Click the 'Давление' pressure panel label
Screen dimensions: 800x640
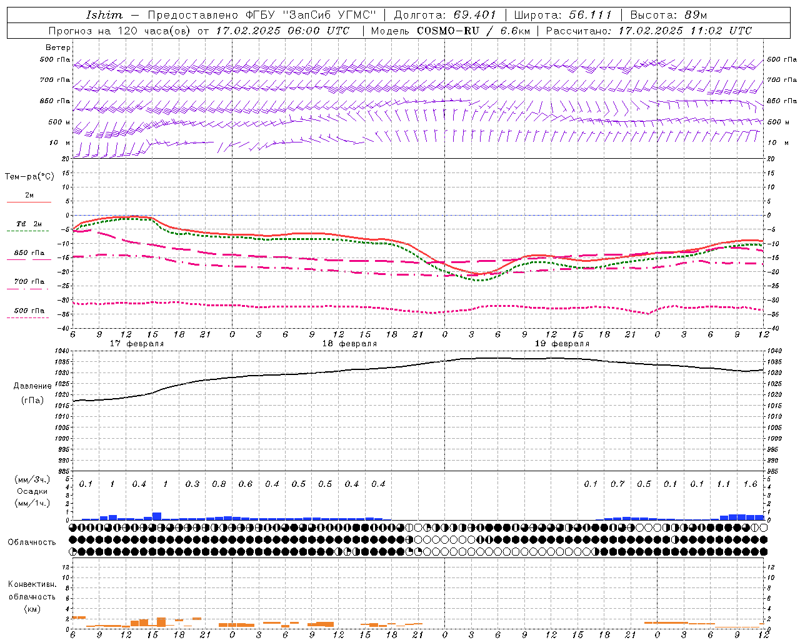click(x=32, y=386)
